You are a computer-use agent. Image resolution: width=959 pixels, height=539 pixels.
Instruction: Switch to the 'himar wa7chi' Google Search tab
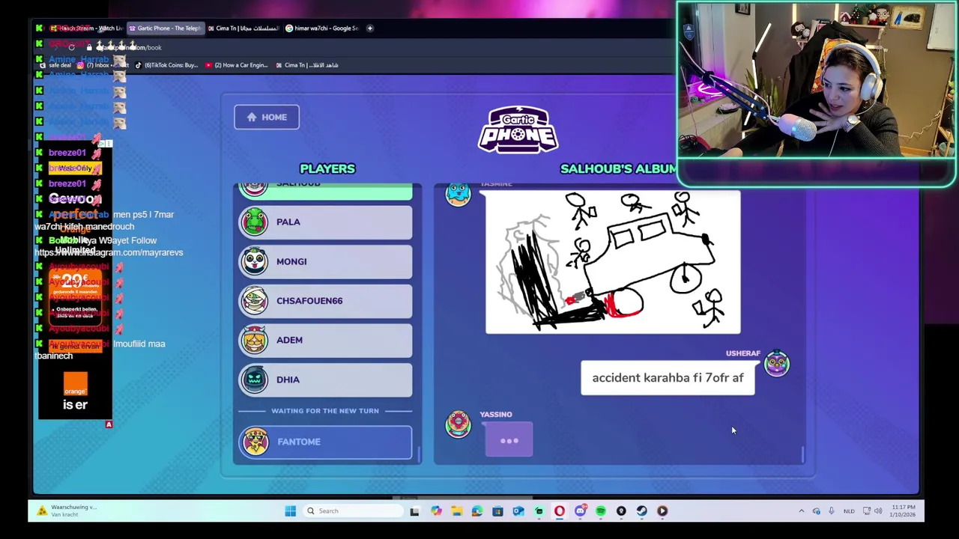click(x=323, y=28)
